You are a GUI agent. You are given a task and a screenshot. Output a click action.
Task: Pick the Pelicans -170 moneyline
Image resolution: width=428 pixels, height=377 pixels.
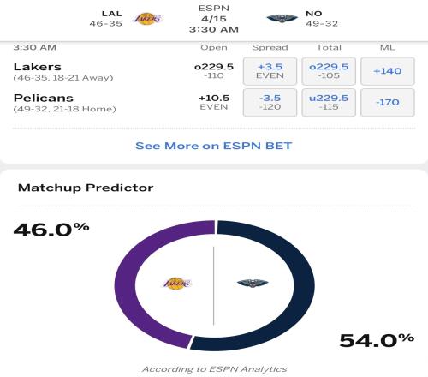[x=388, y=102]
